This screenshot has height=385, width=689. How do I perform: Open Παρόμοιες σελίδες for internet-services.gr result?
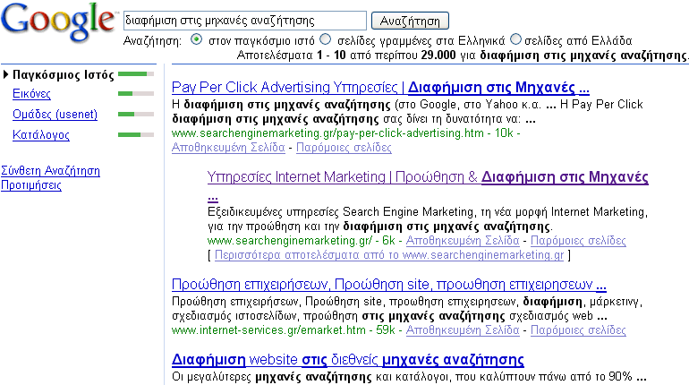pos(578,330)
